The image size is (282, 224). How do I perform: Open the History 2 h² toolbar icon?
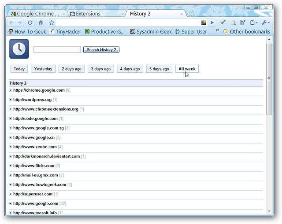pos(243,22)
